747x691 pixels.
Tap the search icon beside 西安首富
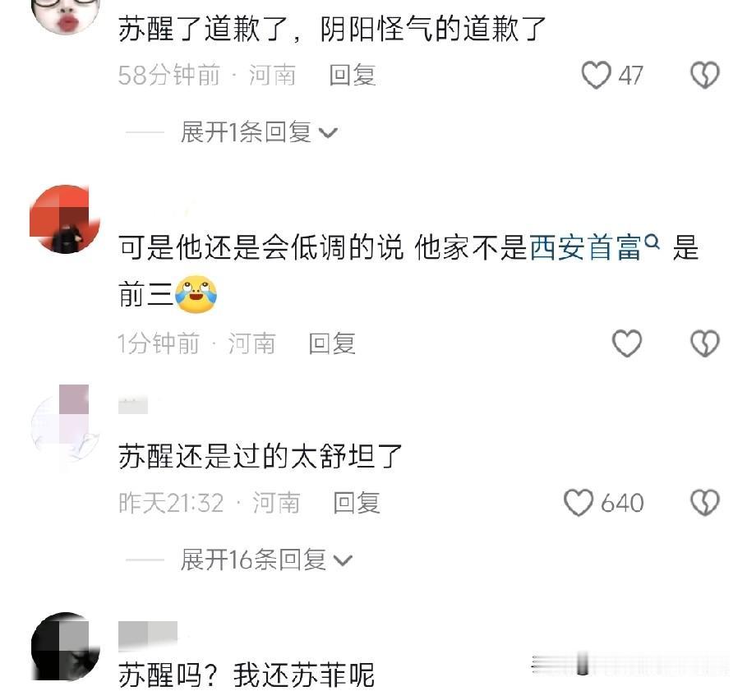652,242
